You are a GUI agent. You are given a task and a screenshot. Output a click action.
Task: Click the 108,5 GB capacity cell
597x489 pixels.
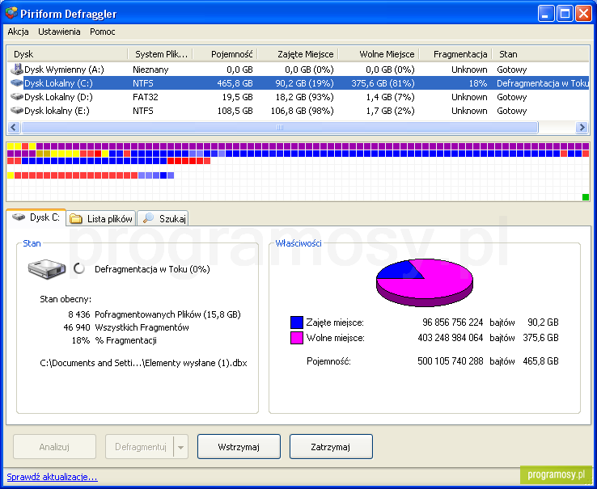coord(235,111)
